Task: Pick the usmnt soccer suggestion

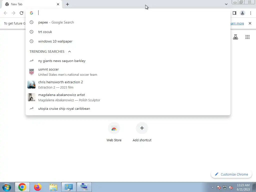Action: 128,72
